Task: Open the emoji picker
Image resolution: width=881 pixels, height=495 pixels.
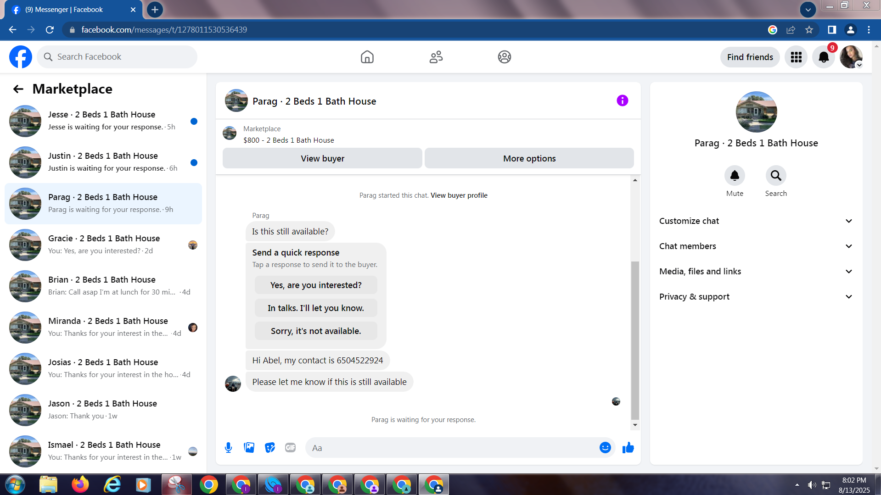Action: click(605, 448)
